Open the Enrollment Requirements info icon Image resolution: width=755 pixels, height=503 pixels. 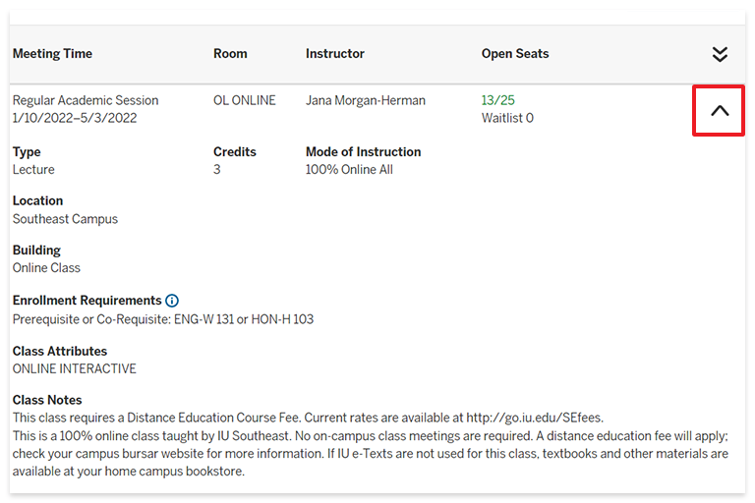[172, 301]
